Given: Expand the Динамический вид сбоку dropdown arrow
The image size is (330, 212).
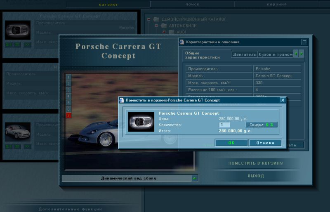Looking at the screenshot, I should tap(195, 179).
